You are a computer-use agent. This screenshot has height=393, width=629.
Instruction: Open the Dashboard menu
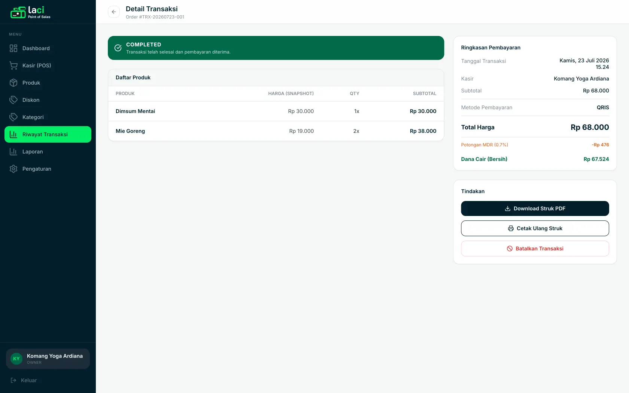coord(48,48)
